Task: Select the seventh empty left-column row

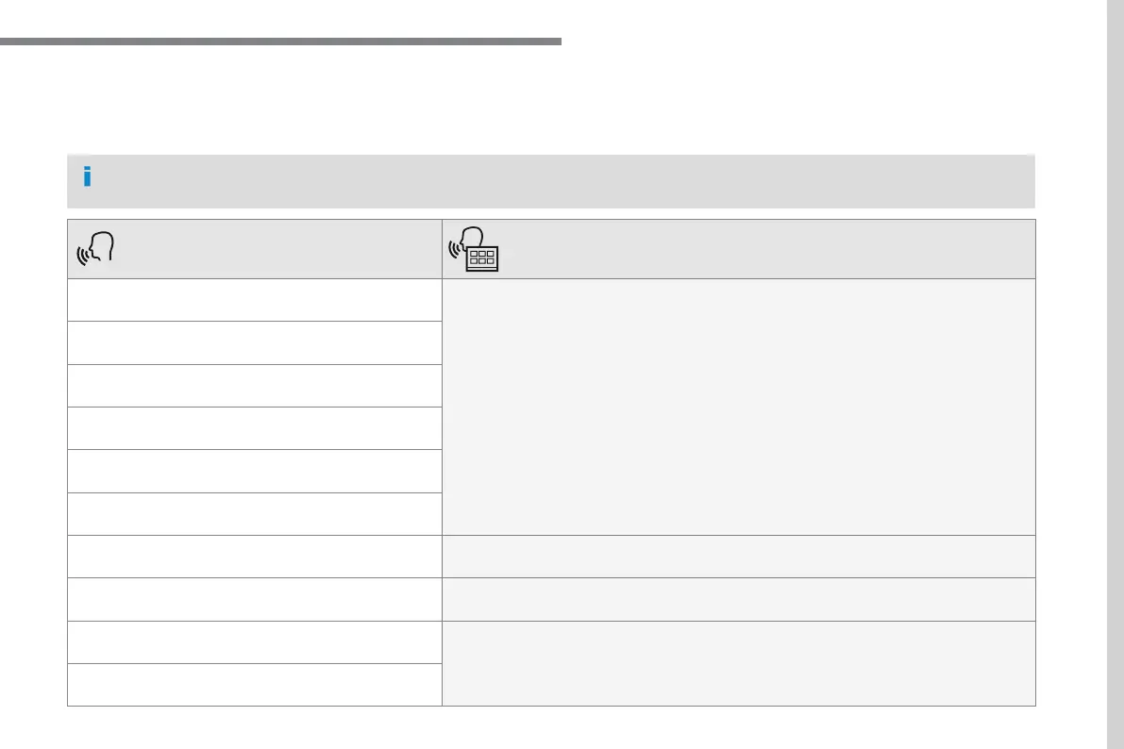Action: click(255, 557)
